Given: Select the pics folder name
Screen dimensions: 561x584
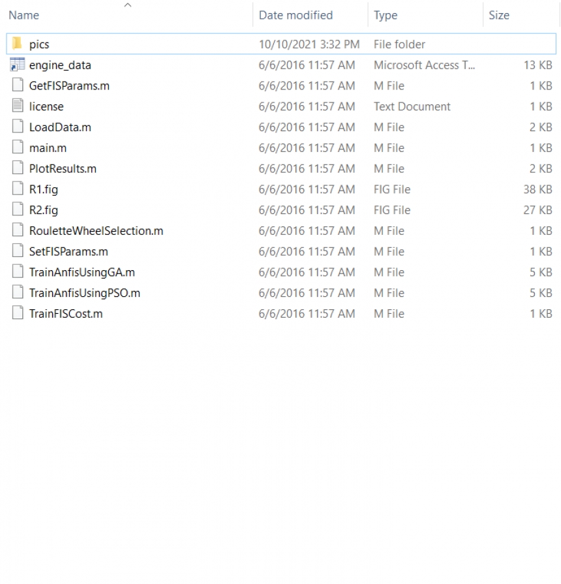Looking at the screenshot, I should click(39, 44).
